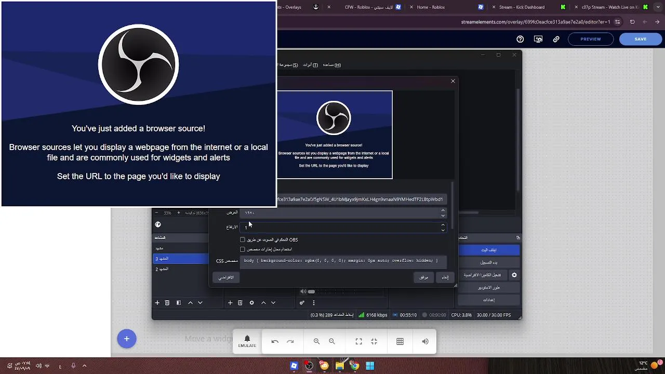Viewport: 665px width, 374px height.
Task: Add a new scene with plus icon
Action: (x=157, y=303)
